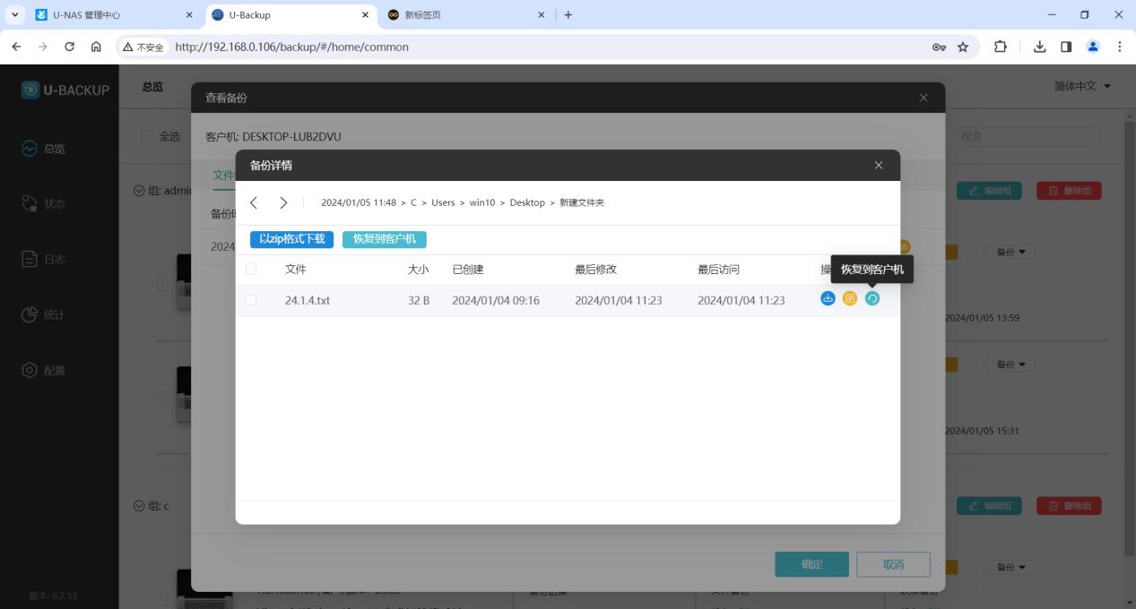1136x609 pixels.
Task: Click the teal restore-to-client icon in file row
Action: pyautogui.click(x=872, y=299)
